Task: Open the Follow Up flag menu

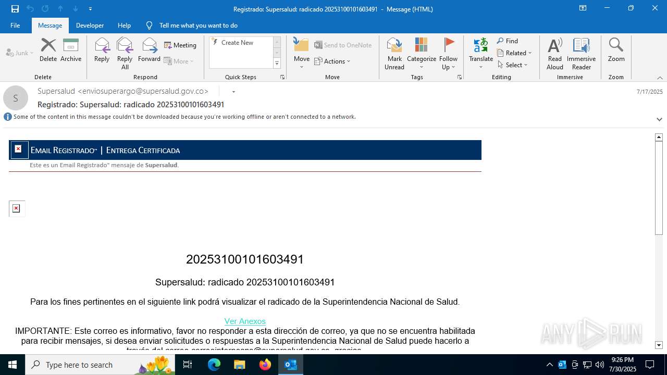Action: pyautogui.click(x=448, y=54)
